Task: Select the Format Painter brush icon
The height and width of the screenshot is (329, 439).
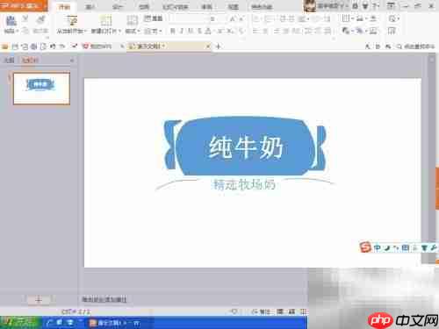Action: click(x=41, y=19)
